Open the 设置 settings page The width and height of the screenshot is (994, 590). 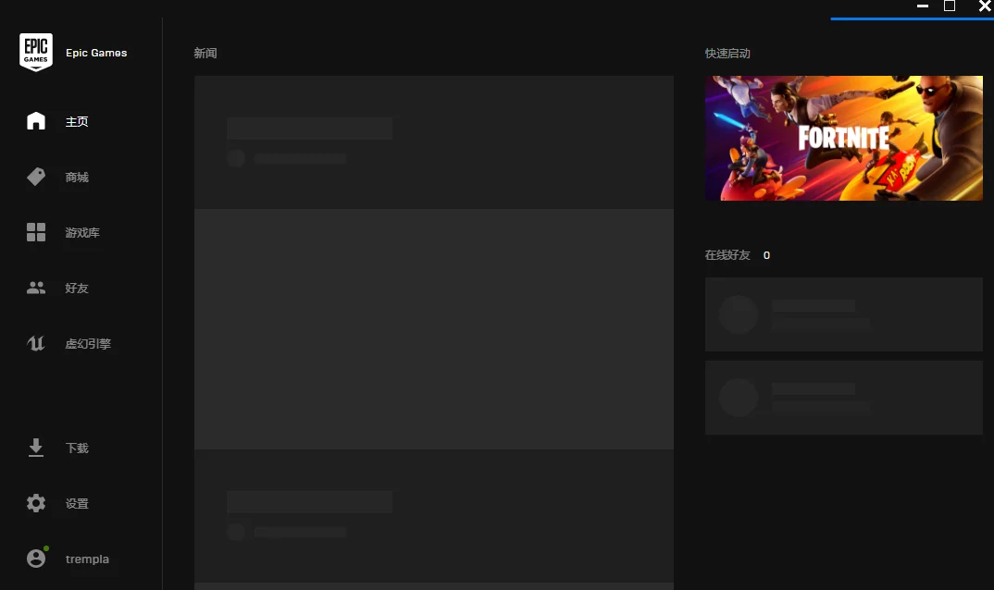tap(77, 504)
